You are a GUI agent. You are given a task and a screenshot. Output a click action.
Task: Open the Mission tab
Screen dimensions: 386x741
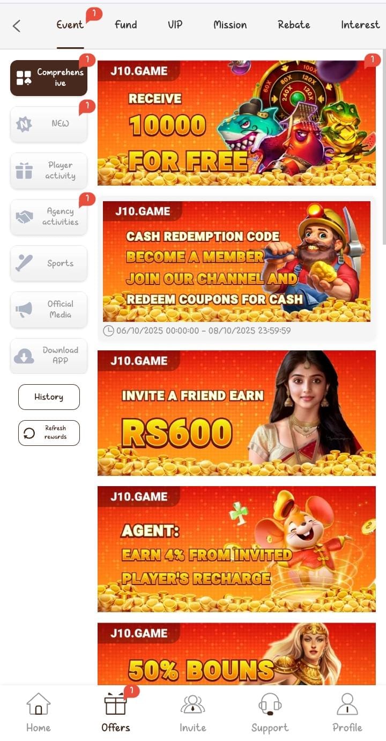pos(230,25)
